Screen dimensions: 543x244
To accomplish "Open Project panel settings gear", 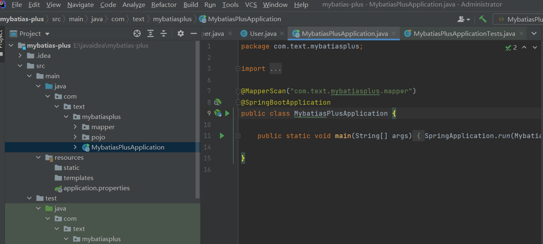I will point(181,33).
